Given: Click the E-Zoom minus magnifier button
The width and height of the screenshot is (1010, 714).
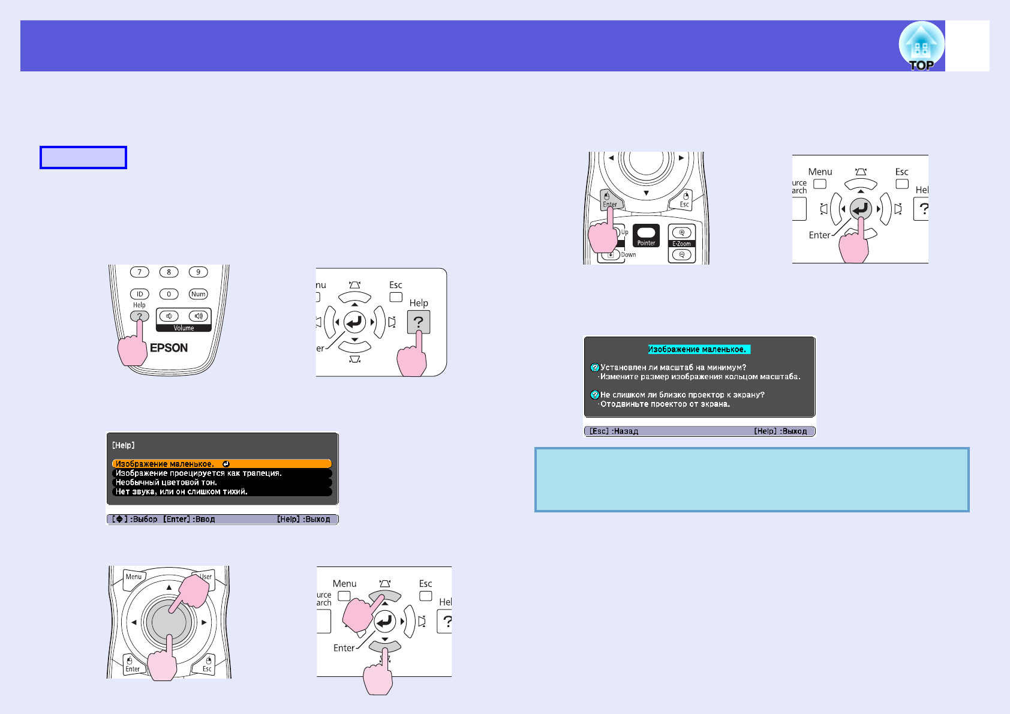Looking at the screenshot, I should pos(681,254).
